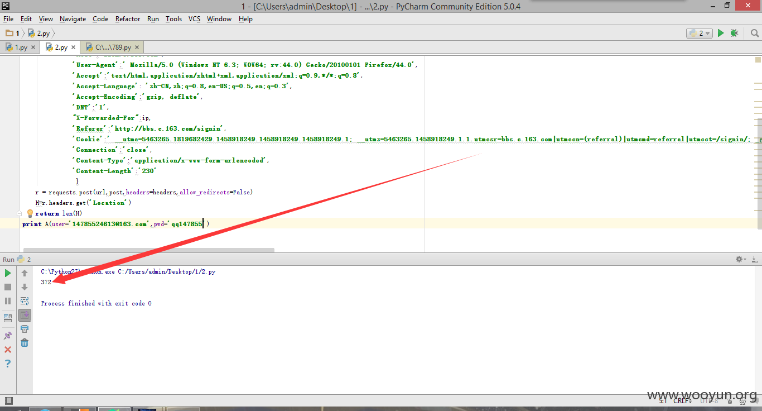This screenshot has height=411, width=762.
Task: Select 2.py editor tab
Action: 60,47
